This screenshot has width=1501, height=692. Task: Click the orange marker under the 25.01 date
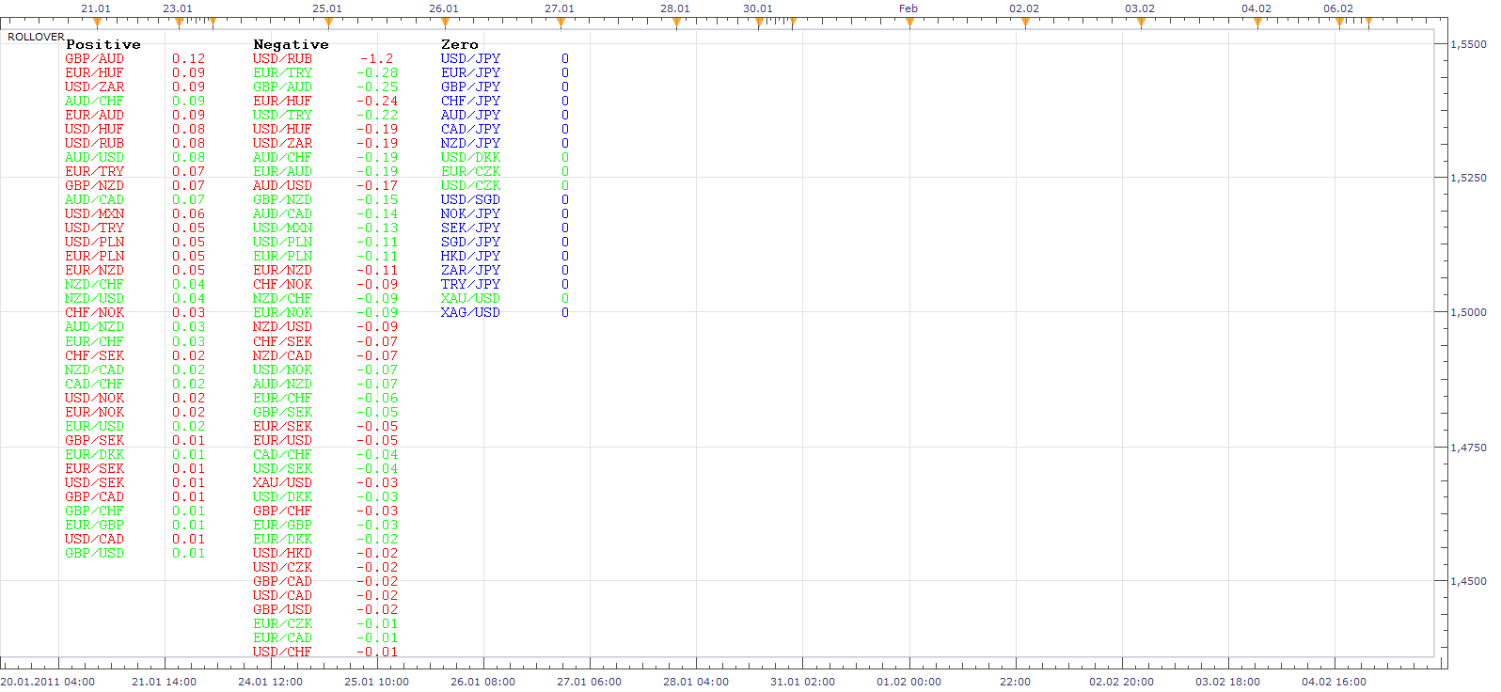328,23
